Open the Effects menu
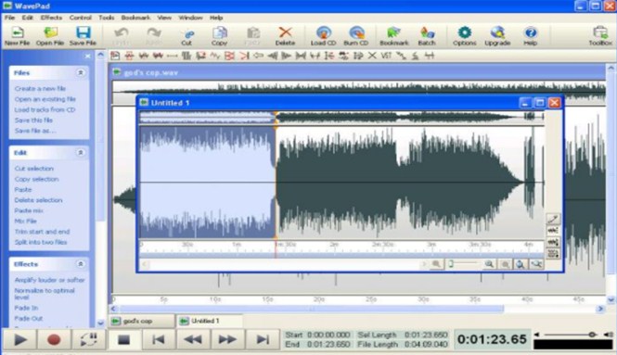617x355 pixels. (51, 18)
